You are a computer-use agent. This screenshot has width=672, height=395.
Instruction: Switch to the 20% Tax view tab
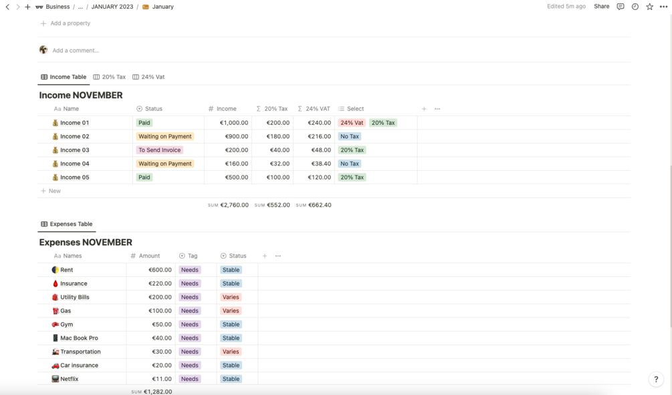tap(109, 77)
